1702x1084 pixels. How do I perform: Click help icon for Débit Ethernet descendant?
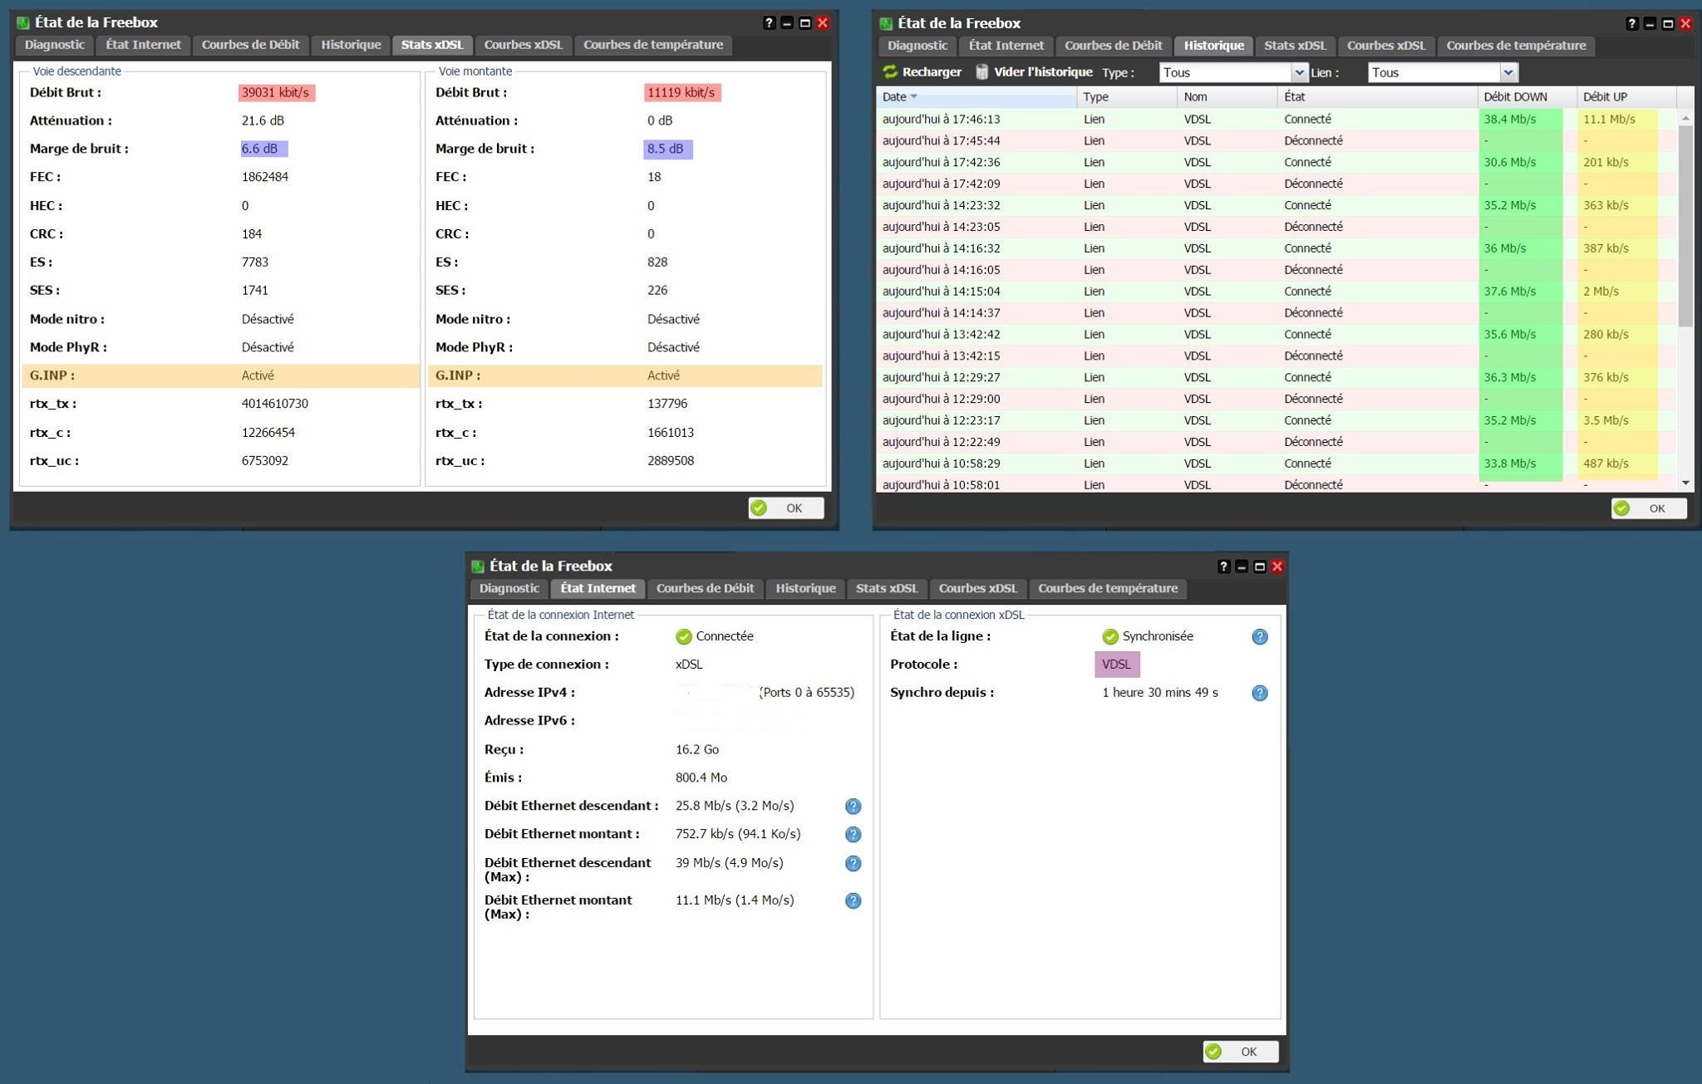tap(853, 807)
